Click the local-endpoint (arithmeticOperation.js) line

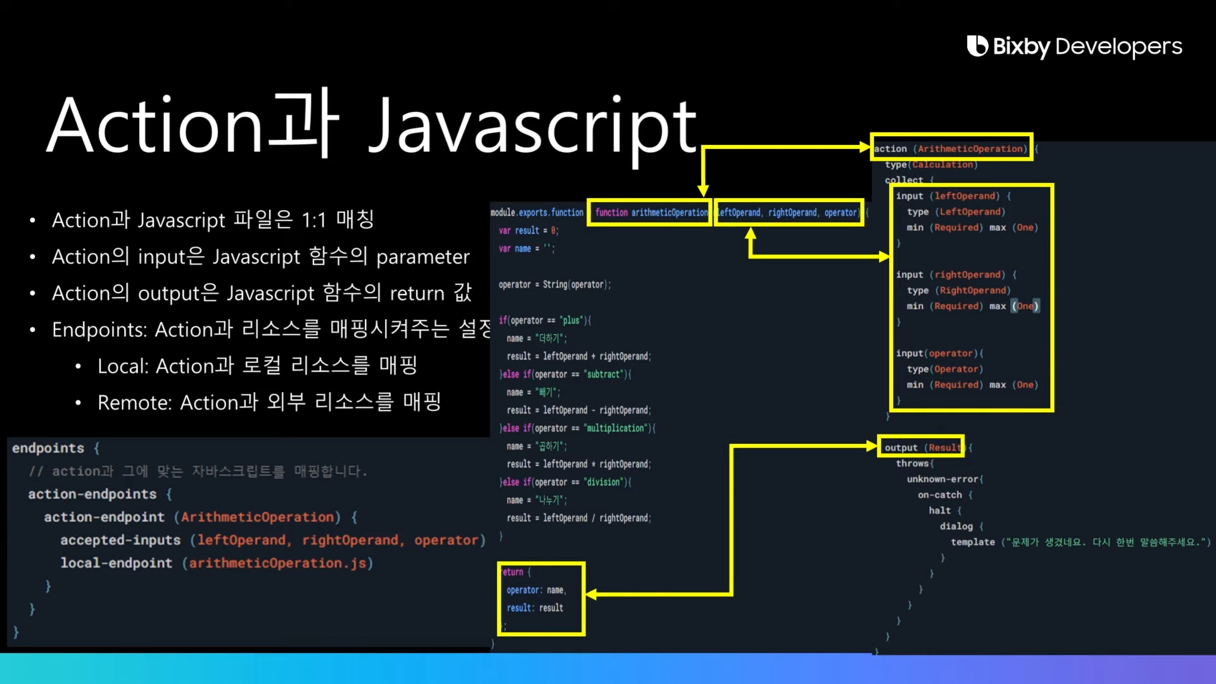217,563
